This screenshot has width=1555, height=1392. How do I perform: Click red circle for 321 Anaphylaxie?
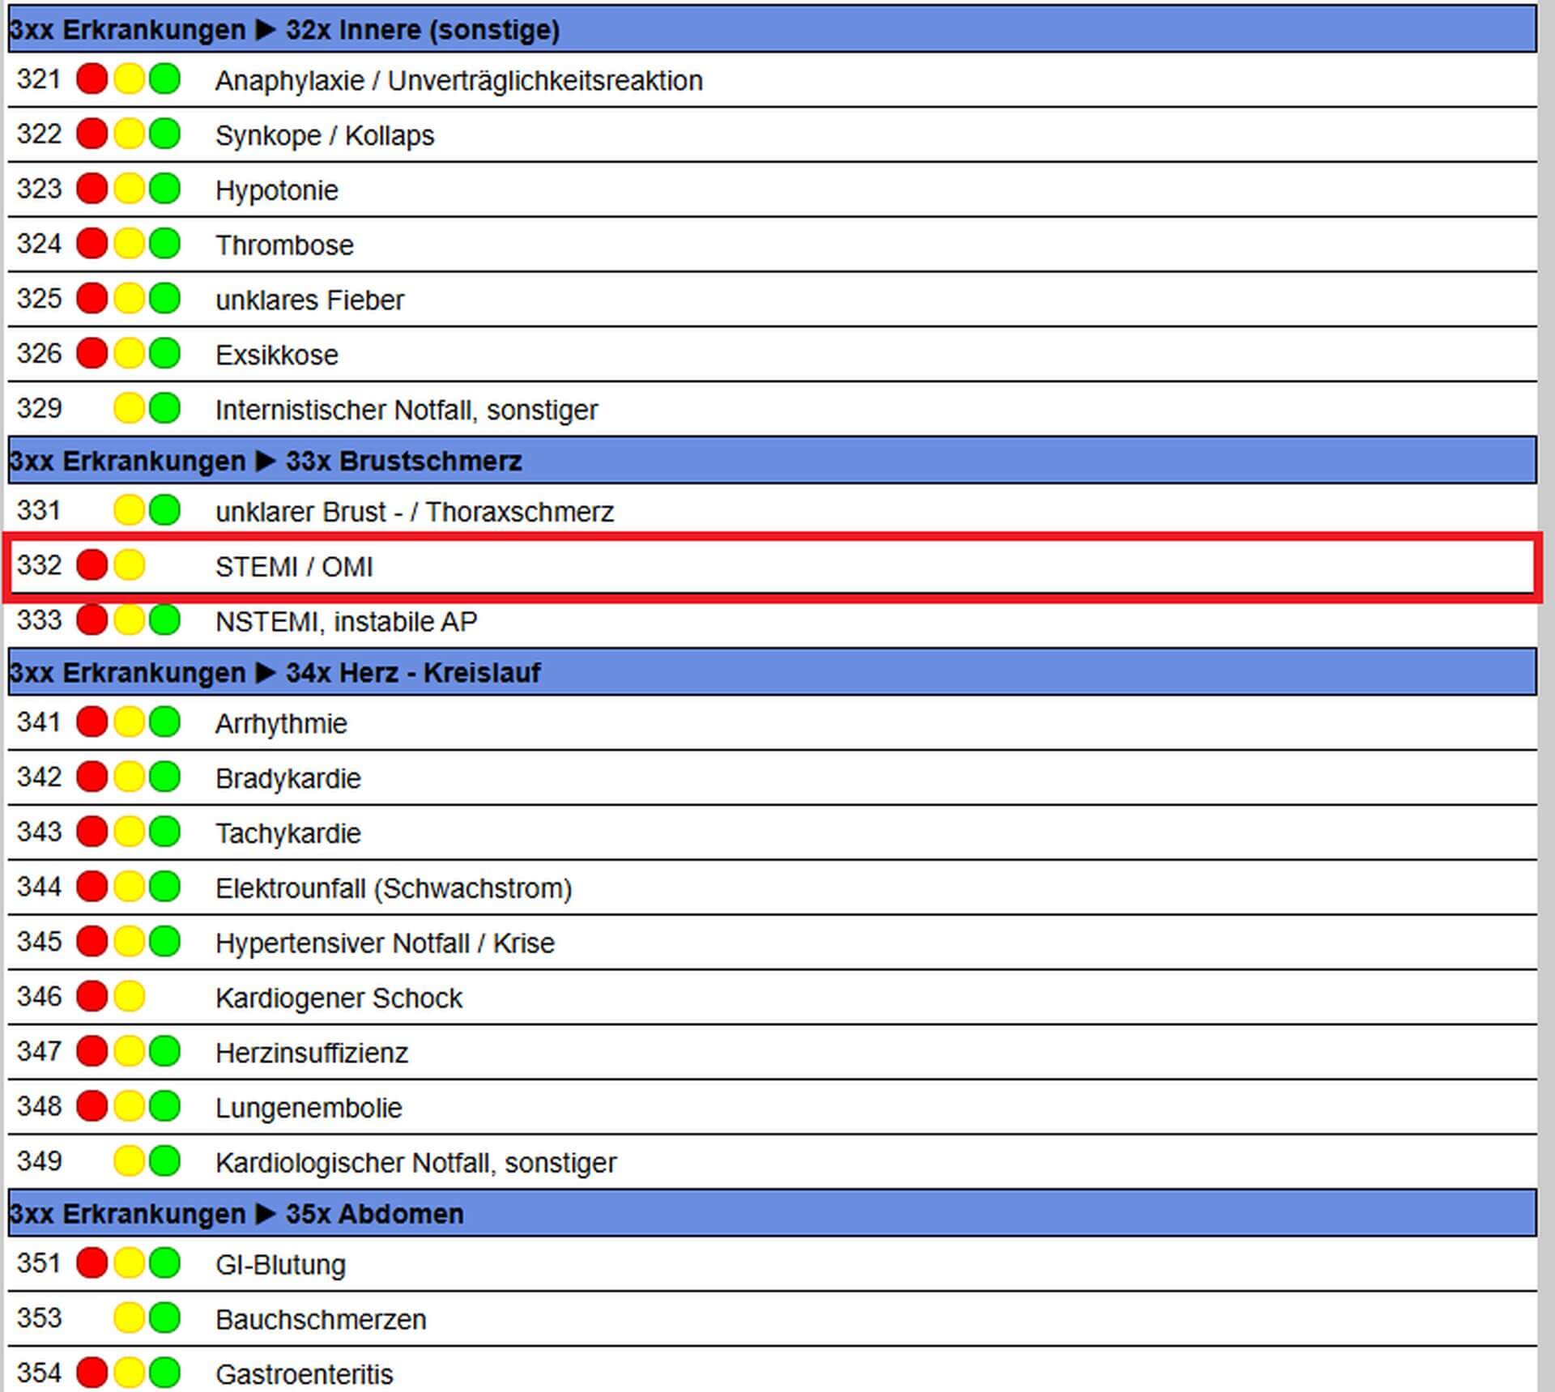[92, 79]
